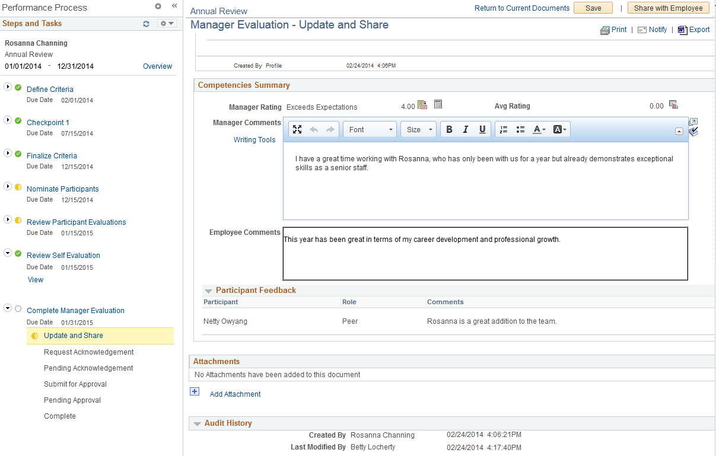Viewport: 716px width, 456px height.
Task: Save the evaluation document
Action: pos(593,8)
